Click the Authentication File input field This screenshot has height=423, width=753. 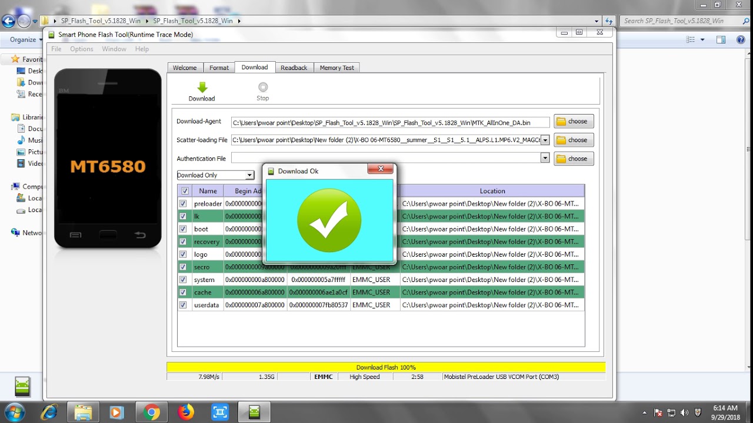[x=386, y=158]
